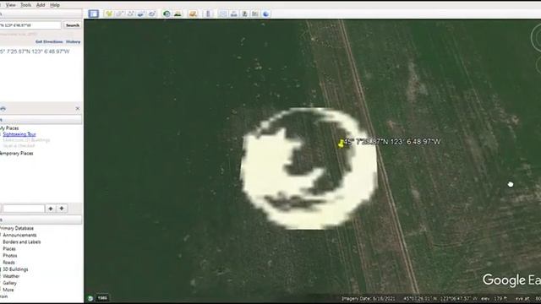The image size is (541, 304).
Task: Open the search History link
Action: point(74,41)
